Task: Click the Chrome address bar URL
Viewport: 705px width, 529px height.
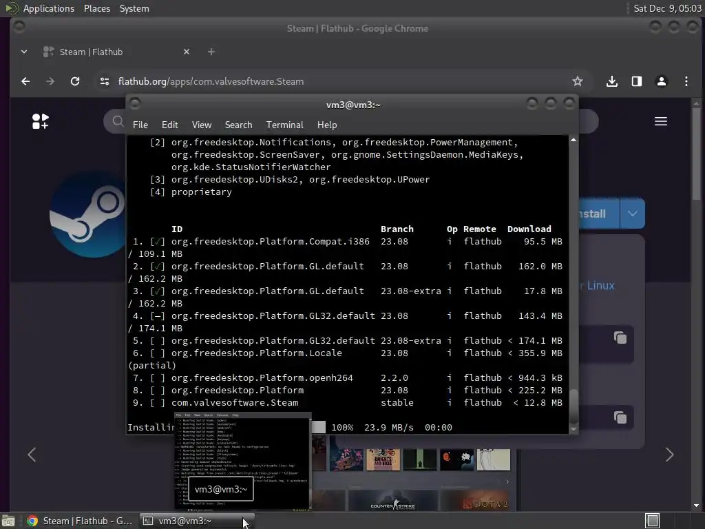Action: click(211, 81)
